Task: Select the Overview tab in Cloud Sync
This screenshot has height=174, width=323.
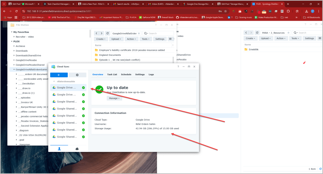Action: 98,74
